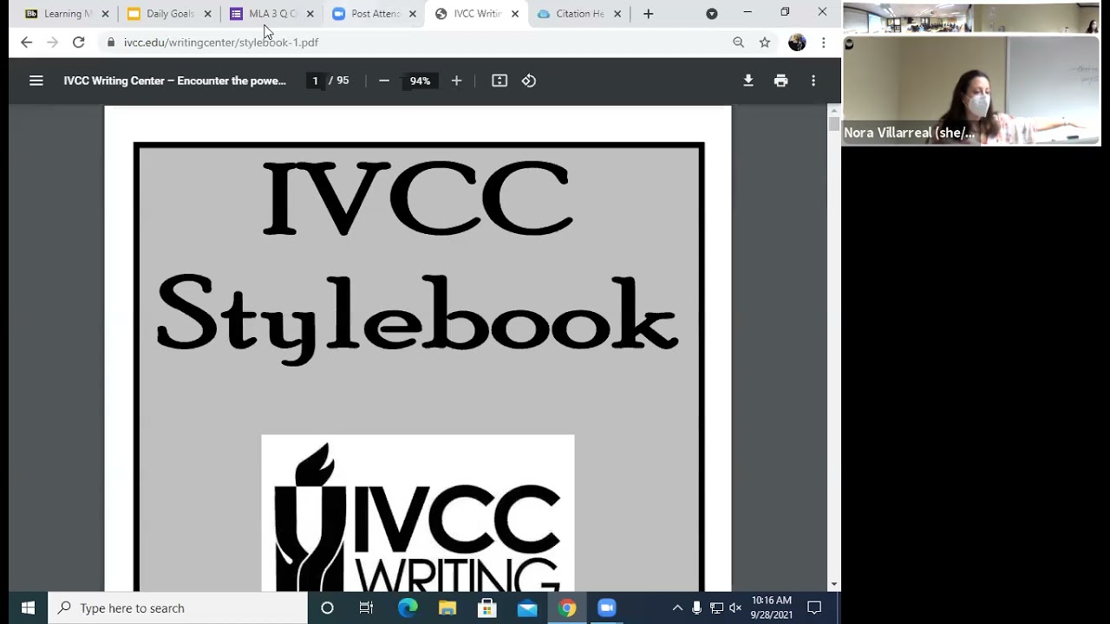This screenshot has width=1110, height=624.
Task: Click the PDF page number field
Action: click(315, 81)
